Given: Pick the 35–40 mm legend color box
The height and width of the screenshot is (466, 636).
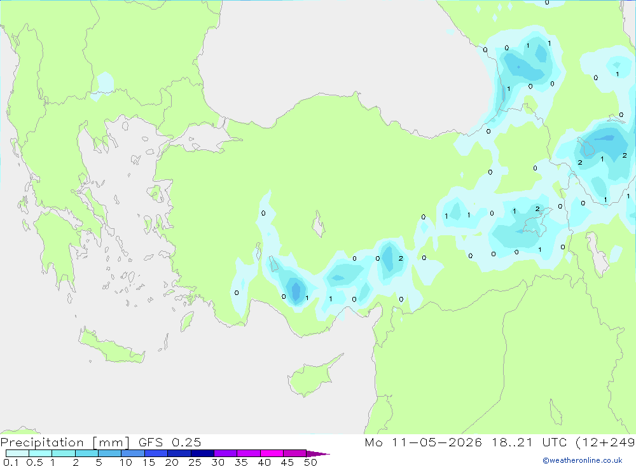Looking at the screenshot, I should [x=249, y=453].
